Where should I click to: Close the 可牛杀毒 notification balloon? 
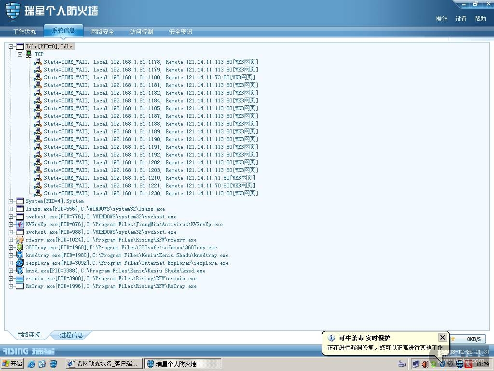(442, 337)
